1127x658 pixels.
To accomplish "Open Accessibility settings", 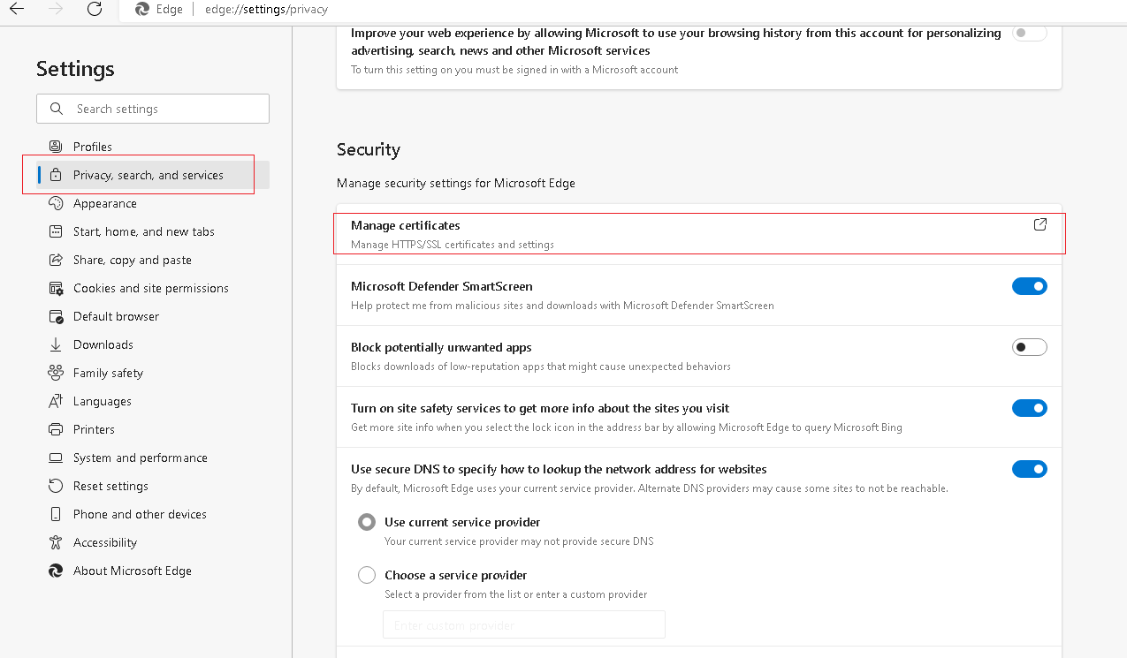I will coord(153,542).
